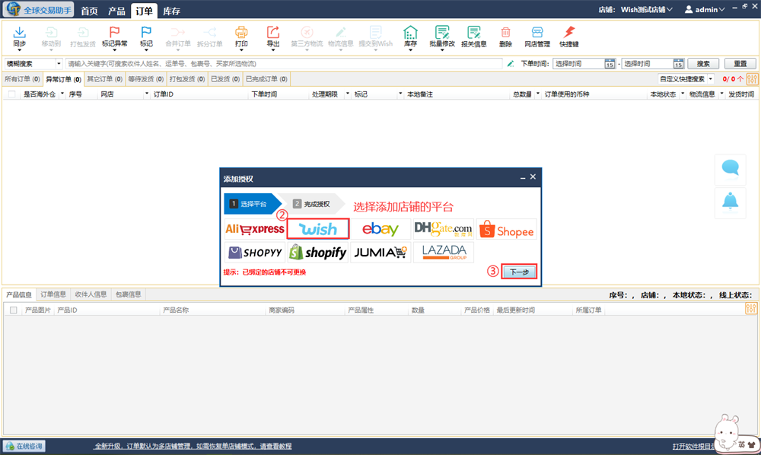Open the admin user dropdown
The image size is (761, 455).
(705, 10)
